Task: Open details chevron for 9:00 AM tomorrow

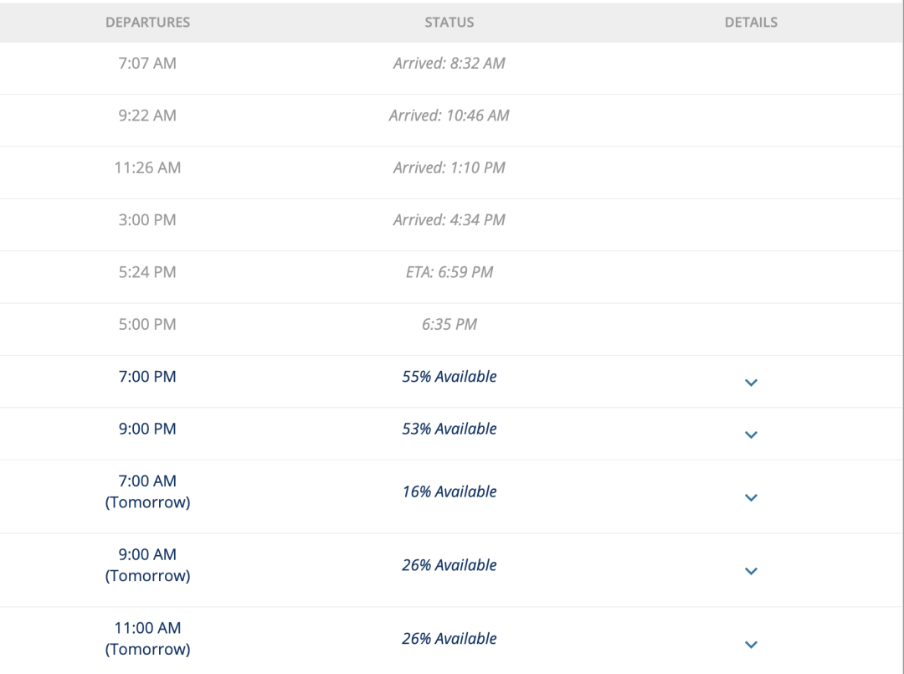Action: [751, 571]
